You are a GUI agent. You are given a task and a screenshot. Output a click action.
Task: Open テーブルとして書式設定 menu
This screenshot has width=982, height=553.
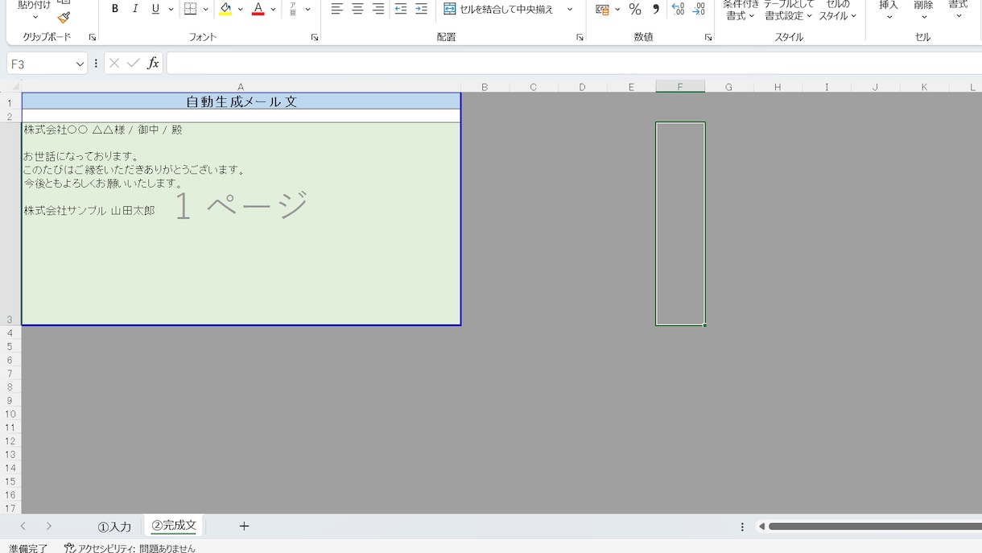point(788,10)
